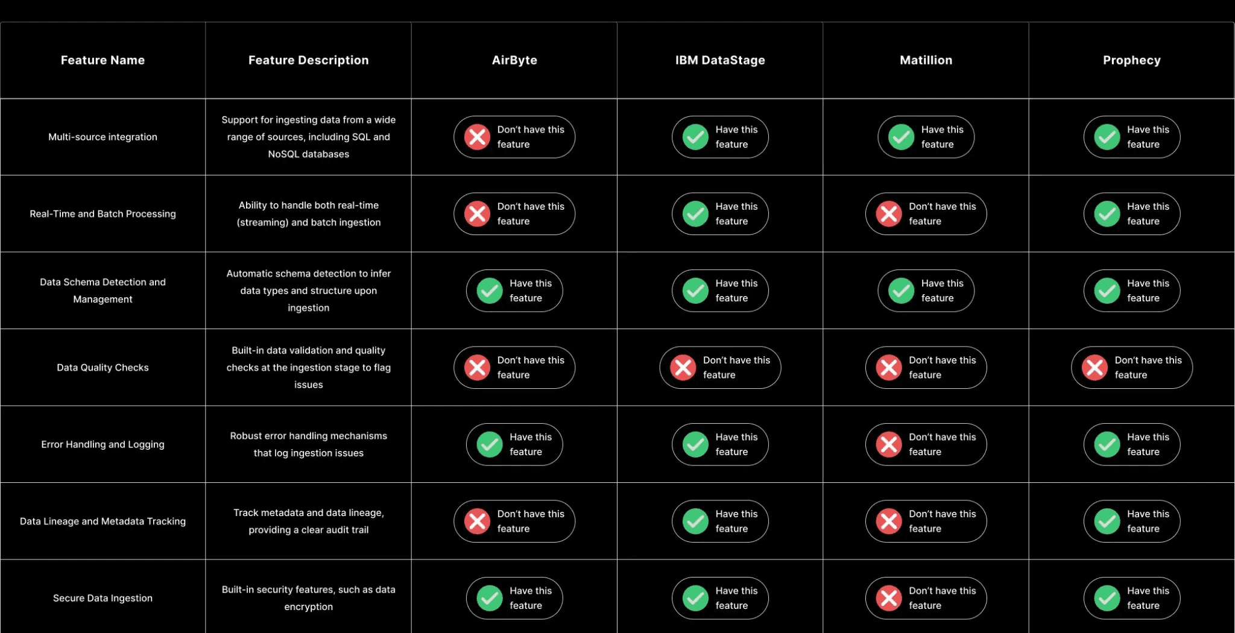The height and width of the screenshot is (633, 1235).
Task: Click the green check for IBM DataStage Error Handling
Action: pos(719,444)
